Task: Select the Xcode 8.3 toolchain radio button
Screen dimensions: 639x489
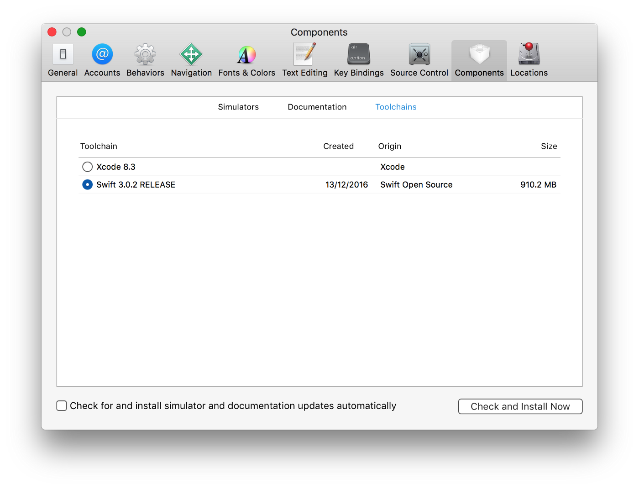Action: pos(87,167)
